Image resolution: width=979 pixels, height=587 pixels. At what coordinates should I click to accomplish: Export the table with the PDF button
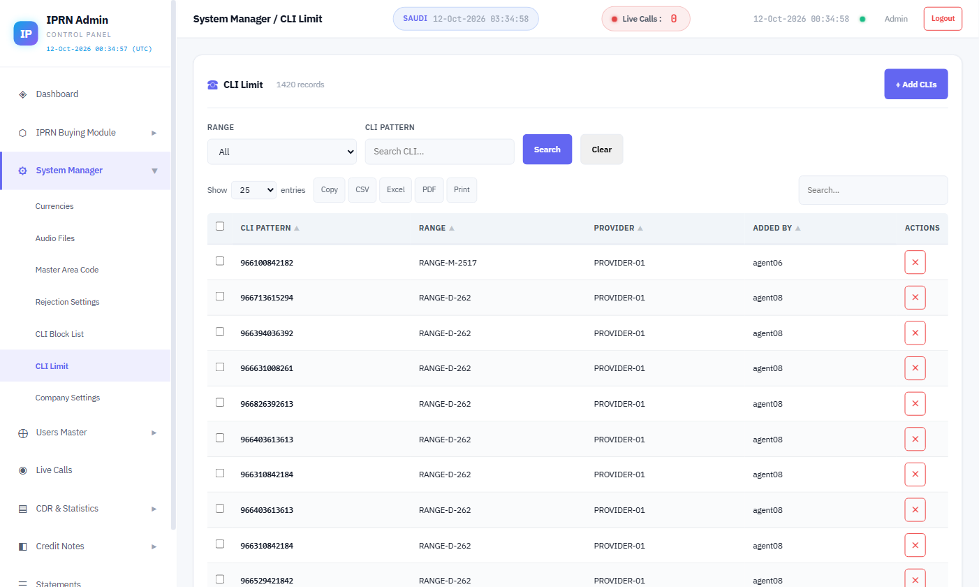[429, 190]
